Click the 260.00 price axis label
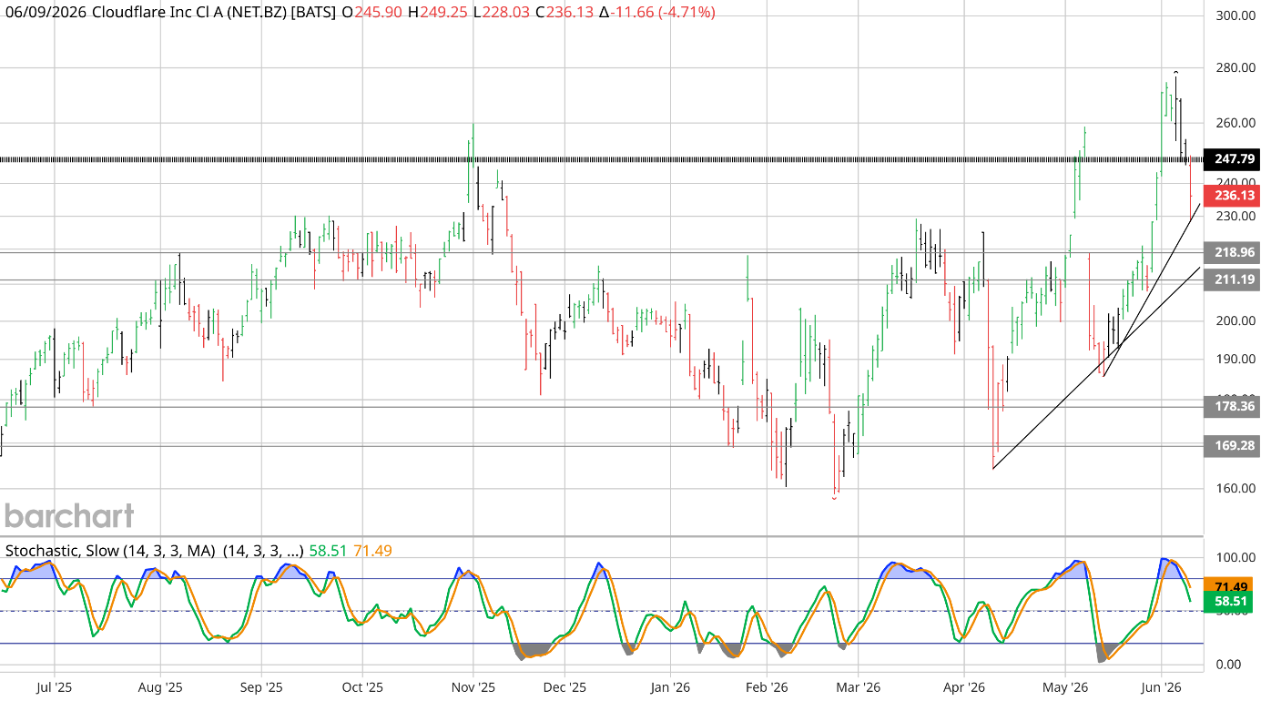 coord(1236,123)
